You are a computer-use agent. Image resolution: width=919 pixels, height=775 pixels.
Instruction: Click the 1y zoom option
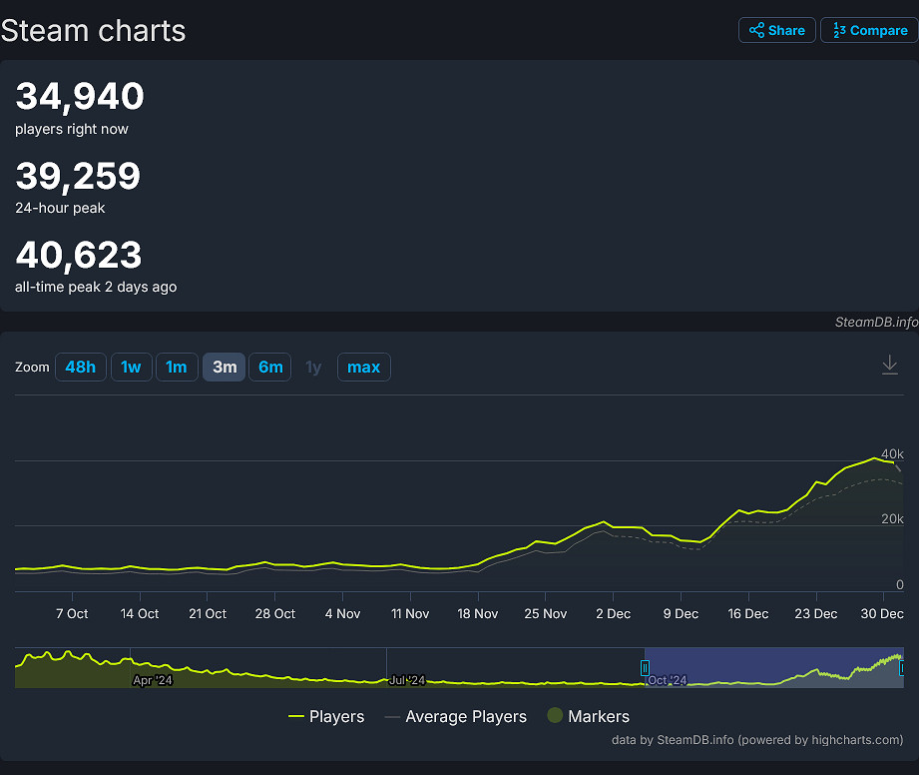pos(313,367)
